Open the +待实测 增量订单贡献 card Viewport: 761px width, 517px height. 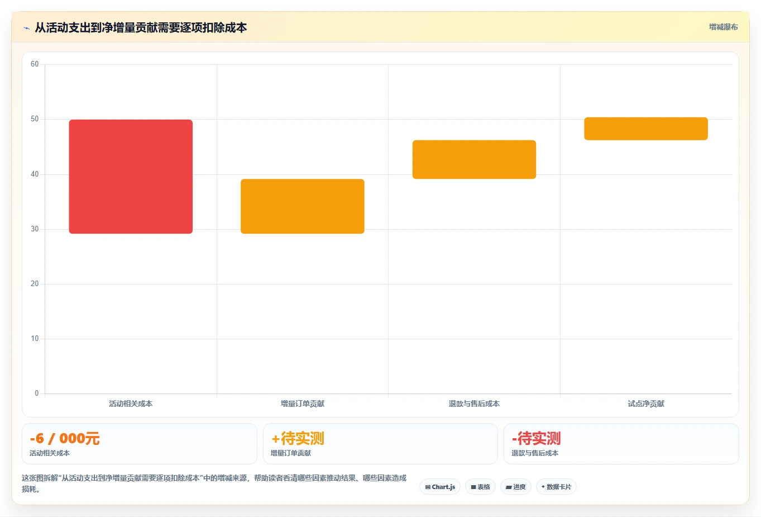380,444
